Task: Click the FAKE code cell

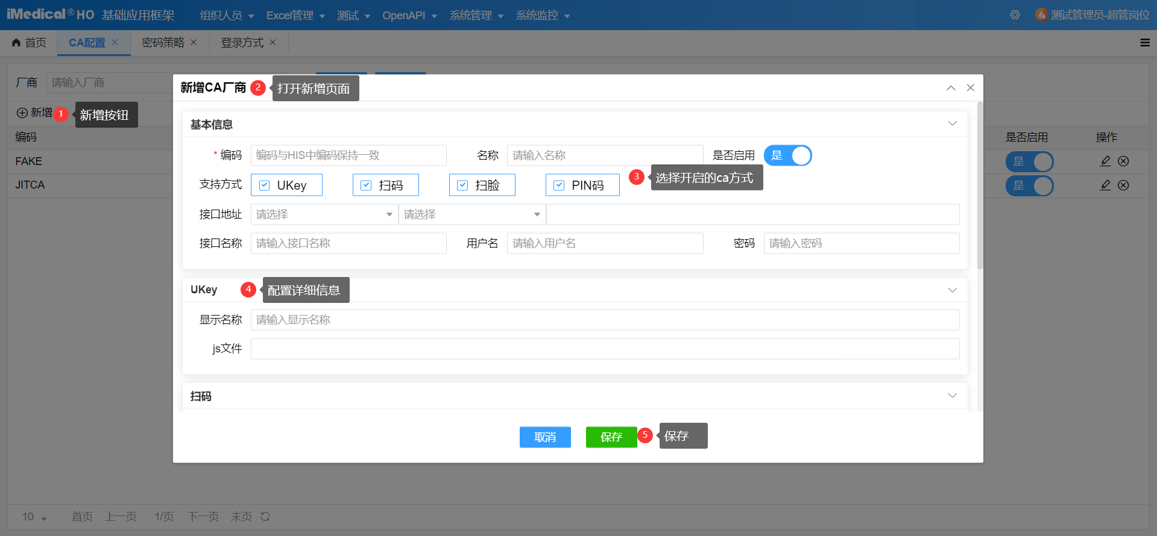Action: tap(29, 161)
